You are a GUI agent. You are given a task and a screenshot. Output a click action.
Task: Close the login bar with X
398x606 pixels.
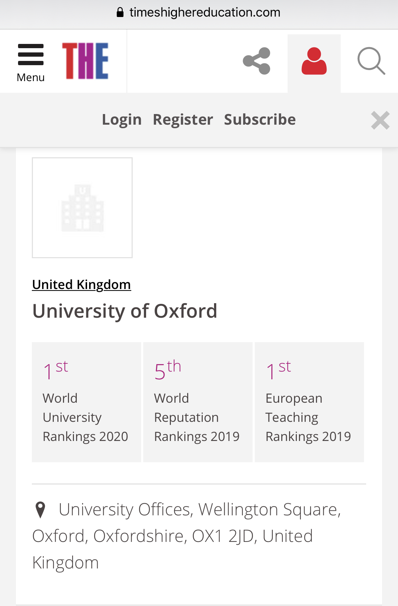380,120
